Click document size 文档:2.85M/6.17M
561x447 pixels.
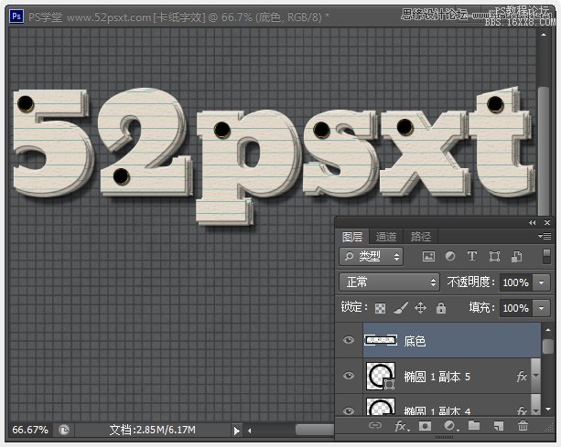pos(153,430)
